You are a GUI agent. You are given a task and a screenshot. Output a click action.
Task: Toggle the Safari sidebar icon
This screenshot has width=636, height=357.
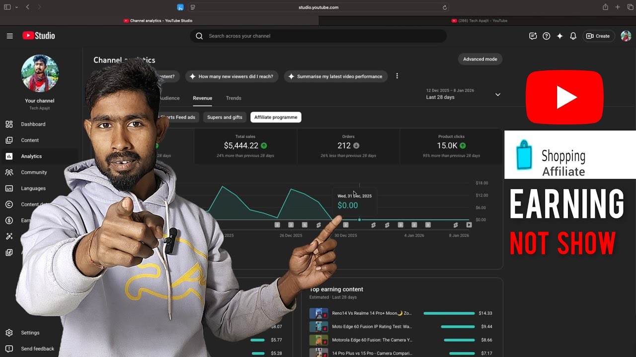point(7,7)
